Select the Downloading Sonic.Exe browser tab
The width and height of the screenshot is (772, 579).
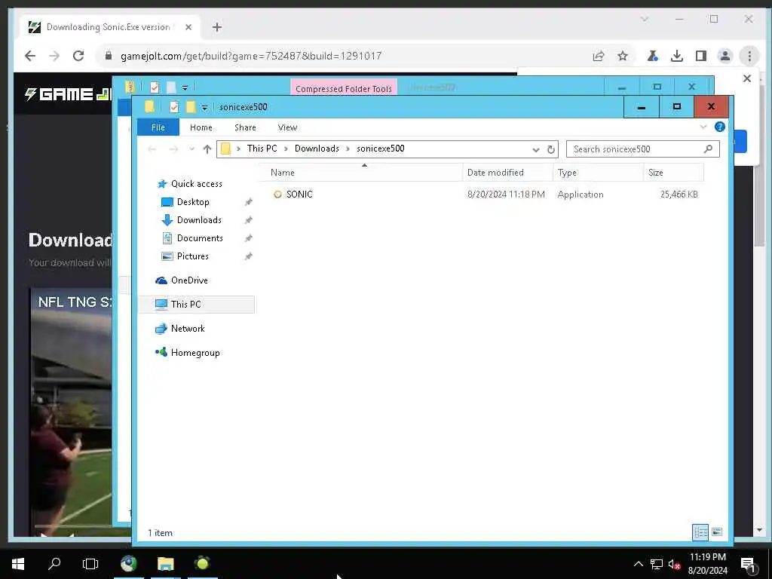tap(109, 27)
